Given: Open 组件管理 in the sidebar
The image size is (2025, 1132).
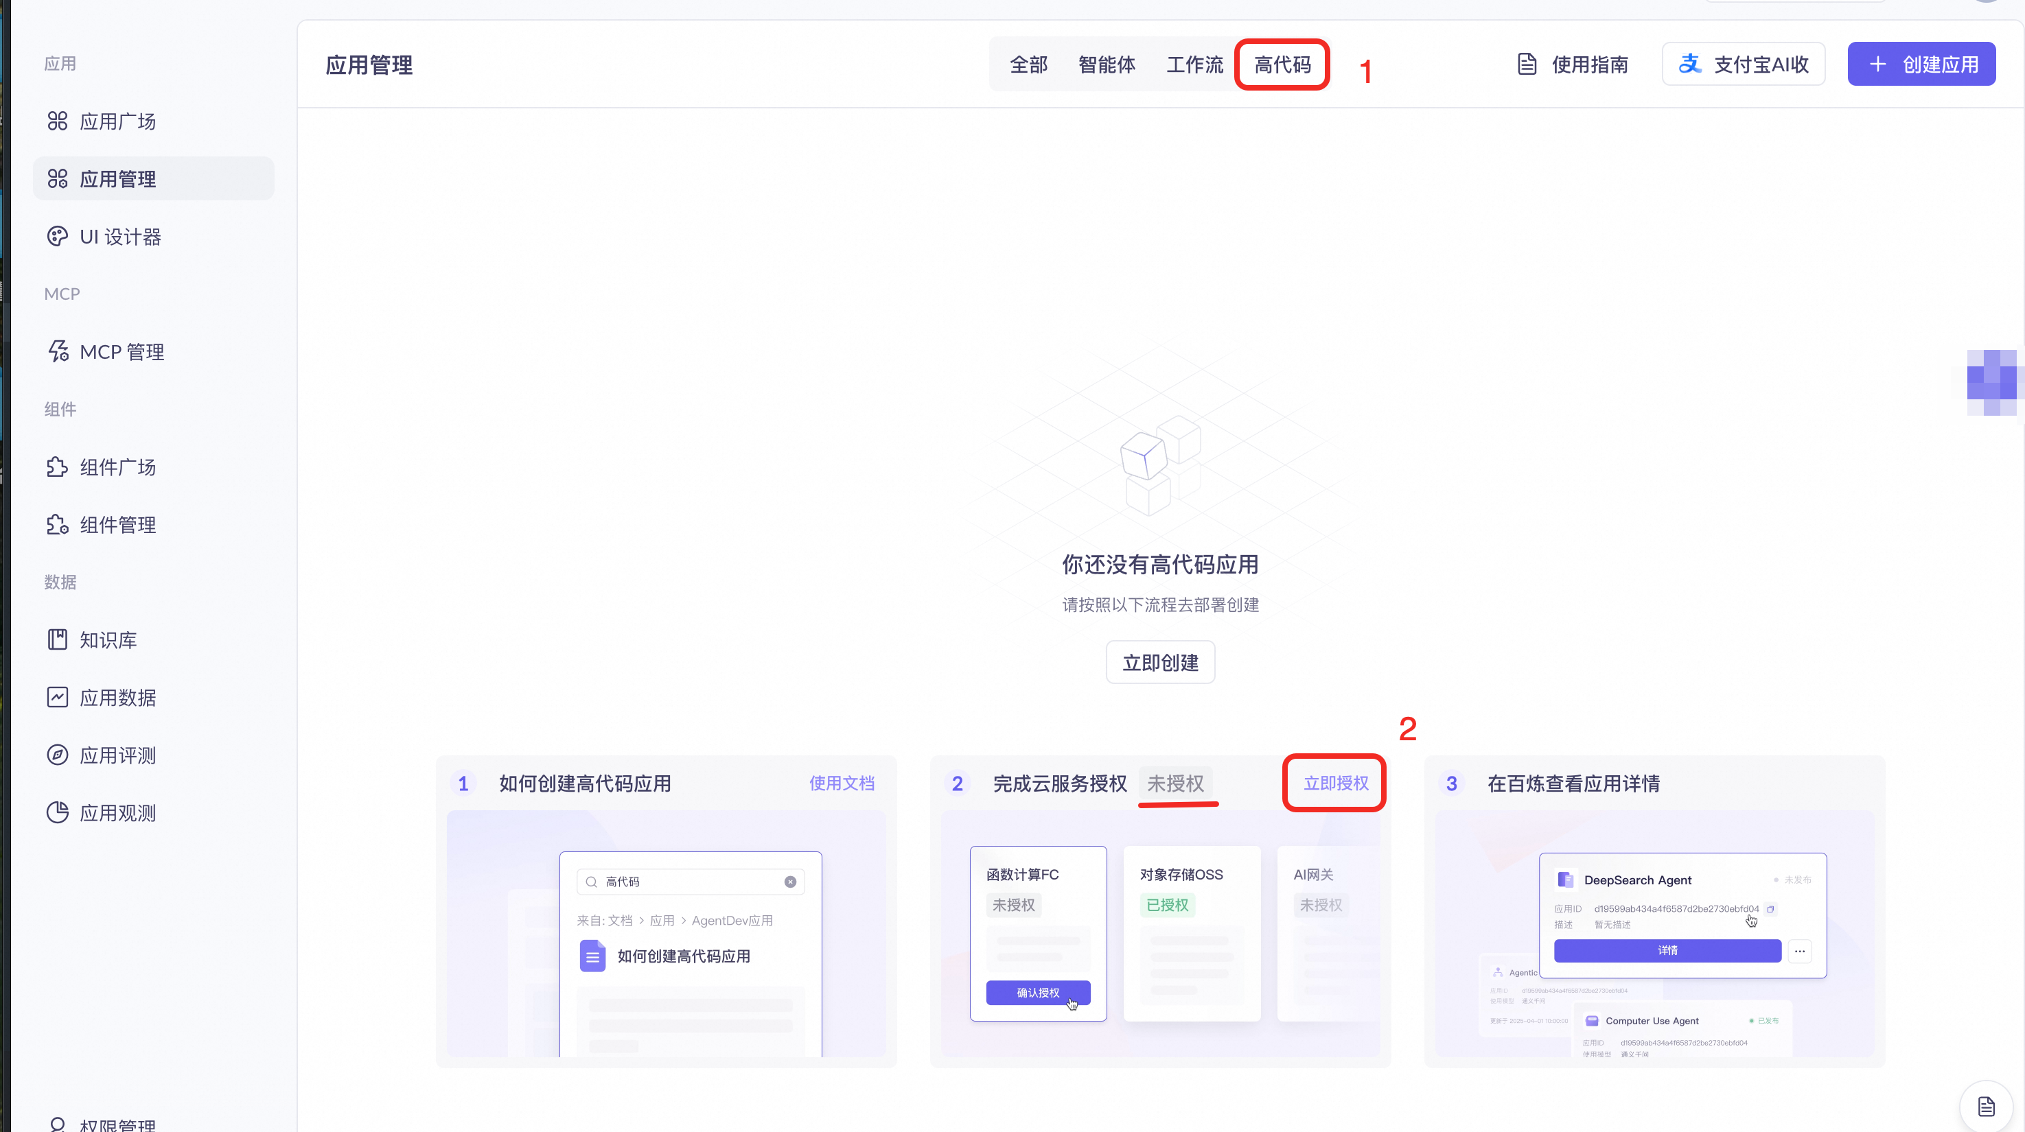Looking at the screenshot, I should click(118, 525).
